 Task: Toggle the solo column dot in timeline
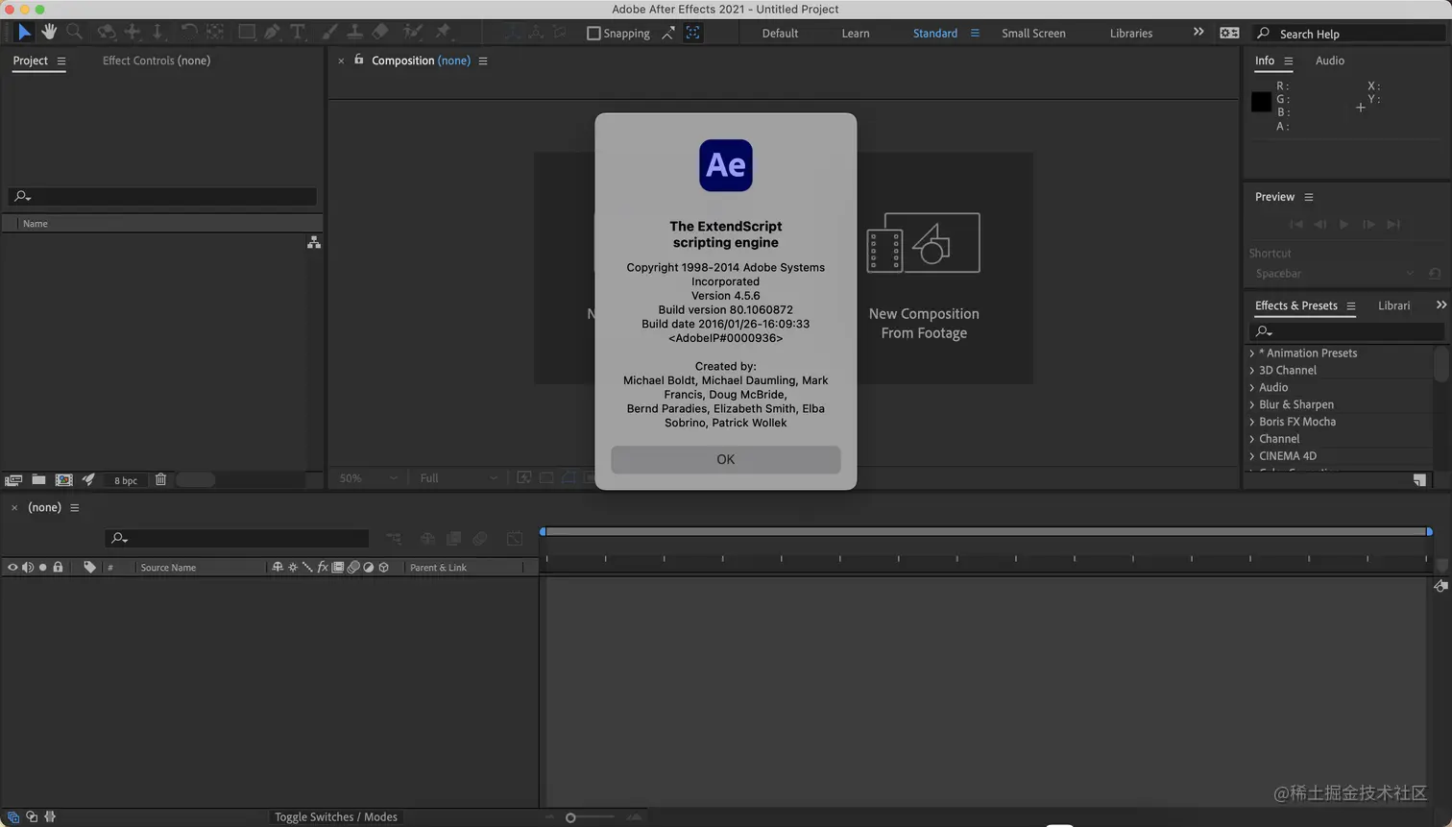pyautogui.click(x=42, y=567)
